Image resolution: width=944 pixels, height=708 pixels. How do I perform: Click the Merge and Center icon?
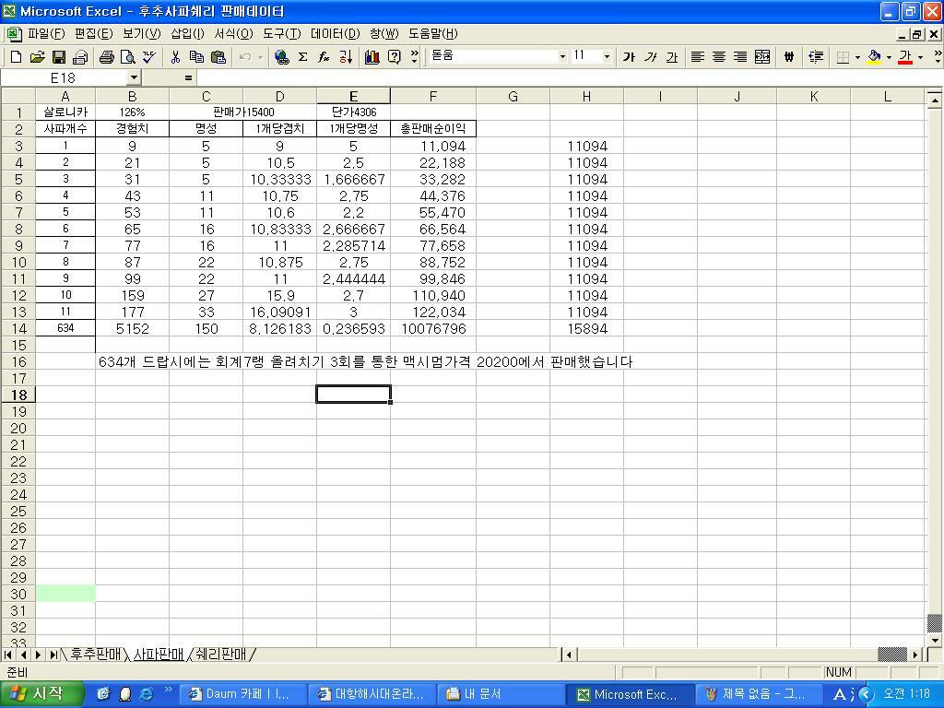(x=762, y=57)
